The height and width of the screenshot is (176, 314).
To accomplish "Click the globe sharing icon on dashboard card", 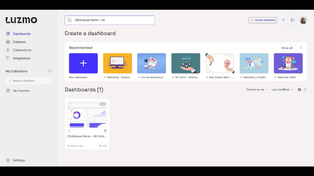I will (105, 131).
